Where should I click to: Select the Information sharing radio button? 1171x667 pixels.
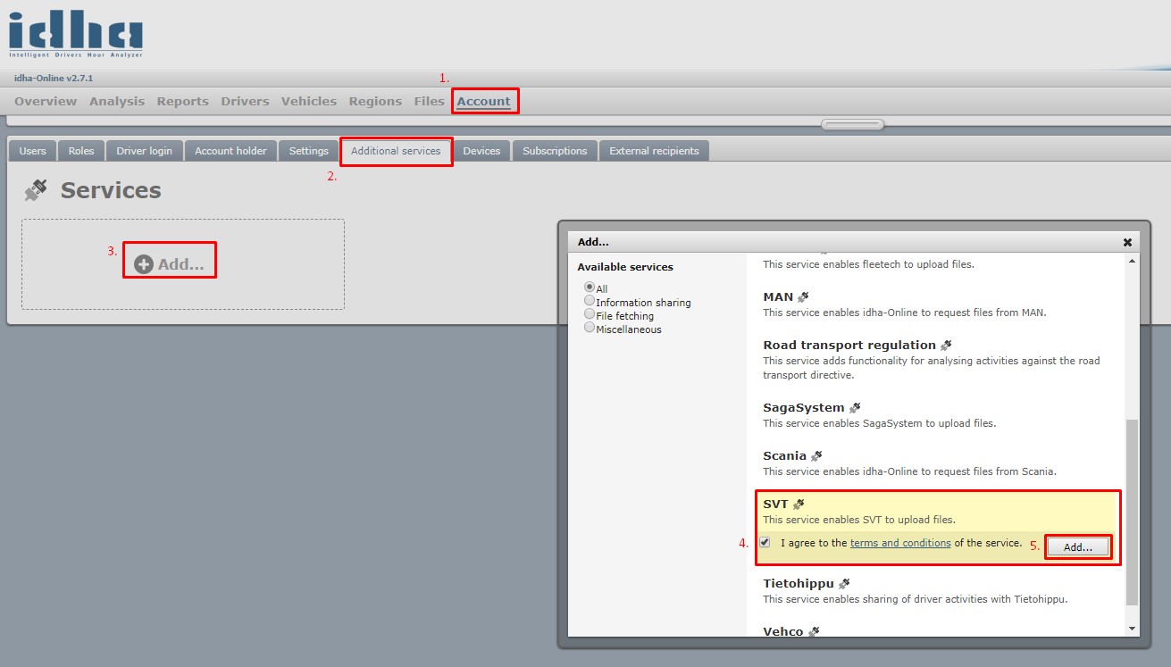click(x=590, y=301)
